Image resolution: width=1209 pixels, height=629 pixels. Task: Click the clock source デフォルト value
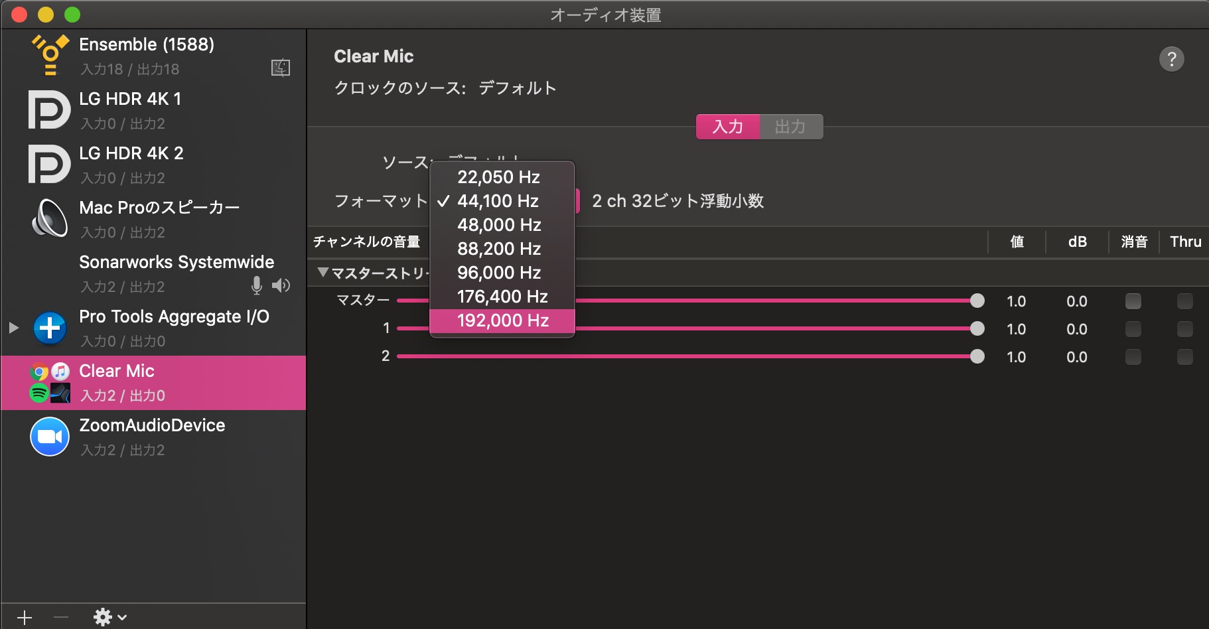pos(518,88)
